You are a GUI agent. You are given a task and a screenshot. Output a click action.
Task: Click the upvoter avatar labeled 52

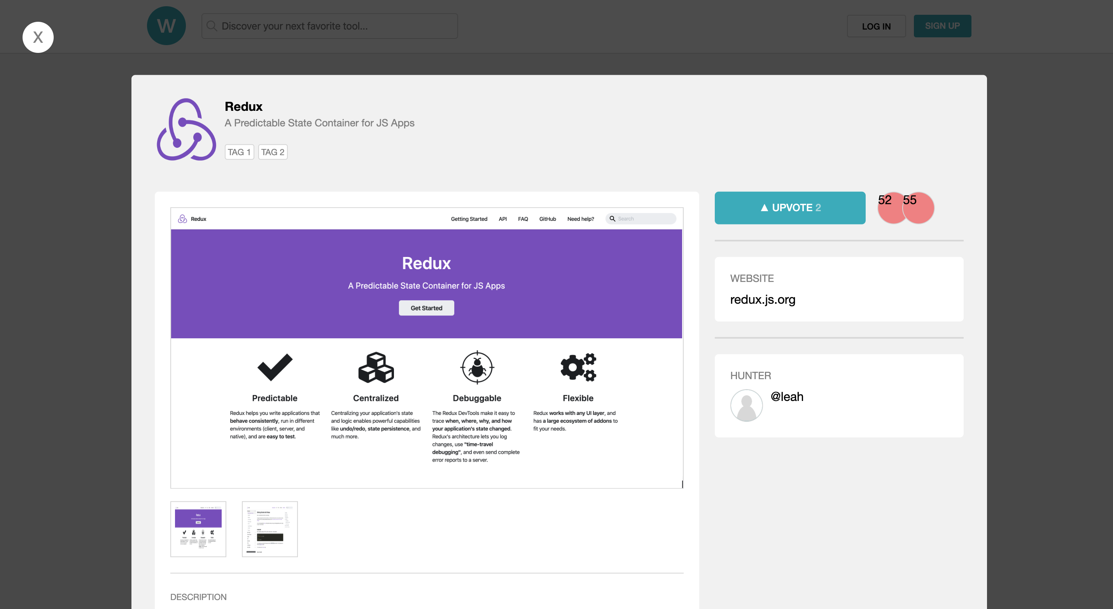click(x=890, y=208)
